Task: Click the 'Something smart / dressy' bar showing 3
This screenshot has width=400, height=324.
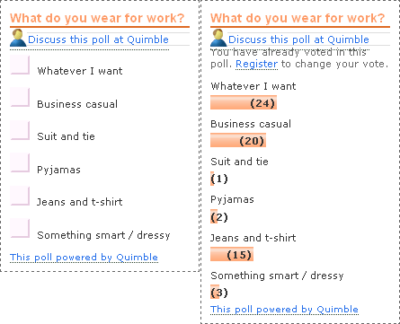Action: (x=215, y=292)
